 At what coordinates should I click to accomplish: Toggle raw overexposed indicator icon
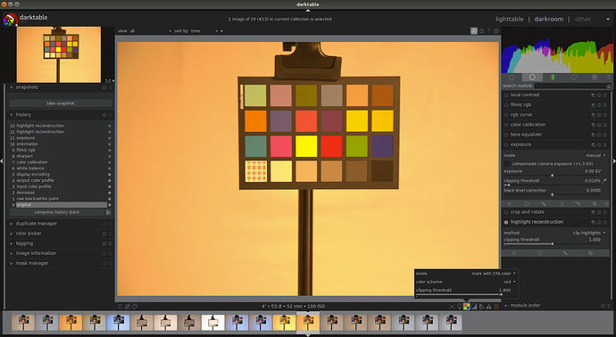point(467,307)
